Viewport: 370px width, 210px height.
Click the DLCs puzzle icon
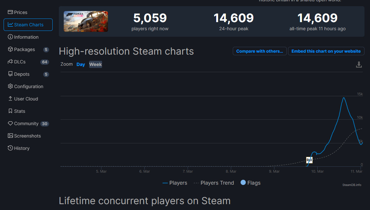[x=10, y=62]
